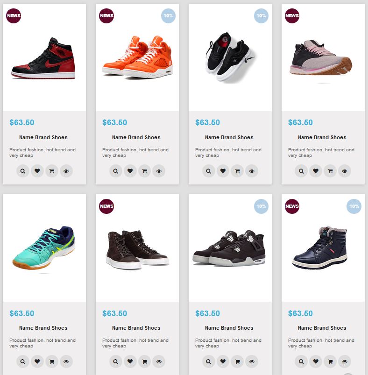This screenshot has height=375, width=368.
Task: Open the eye preview on the orange sneakers card
Action: click(158, 170)
